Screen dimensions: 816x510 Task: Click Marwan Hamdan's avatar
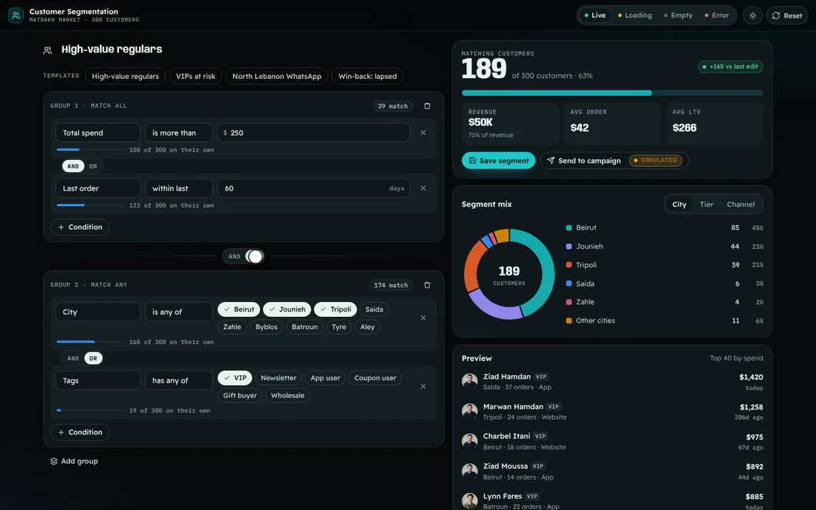click(470, 411)
